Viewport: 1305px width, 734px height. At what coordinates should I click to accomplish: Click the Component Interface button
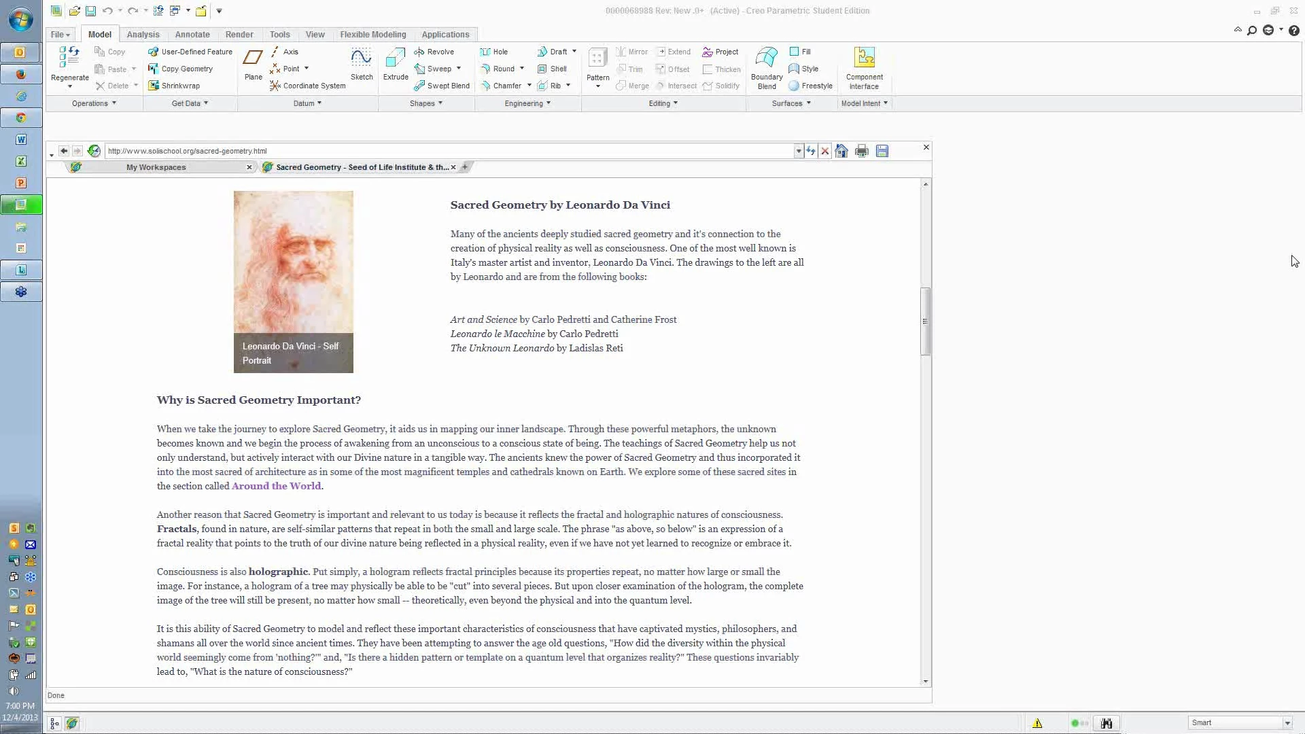pos(864,68)
